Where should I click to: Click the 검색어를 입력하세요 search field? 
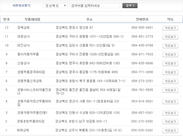tap(95, 6)
